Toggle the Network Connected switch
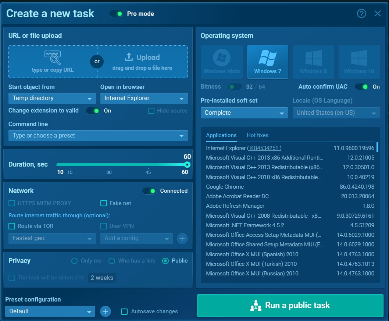This screenshot has width=389, height=321. click(149, 191)
